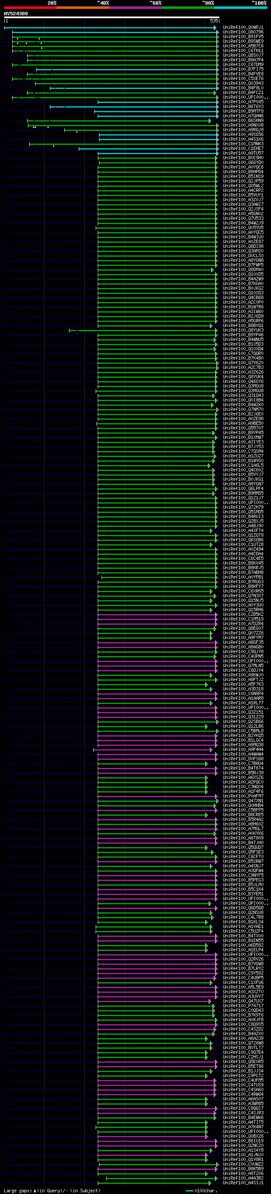Open the last hit UniRef100_A4SIJ1

243,1183
